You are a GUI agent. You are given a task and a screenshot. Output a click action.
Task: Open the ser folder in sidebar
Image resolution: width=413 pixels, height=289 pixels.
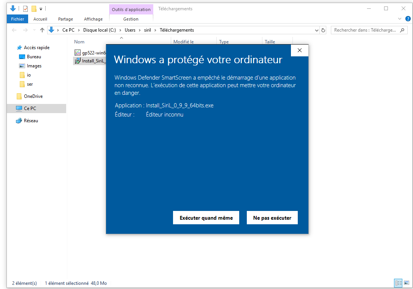[30, 85]
